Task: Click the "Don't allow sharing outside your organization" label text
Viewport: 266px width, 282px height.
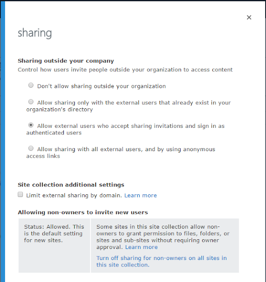Action: (x=101, y=86)
